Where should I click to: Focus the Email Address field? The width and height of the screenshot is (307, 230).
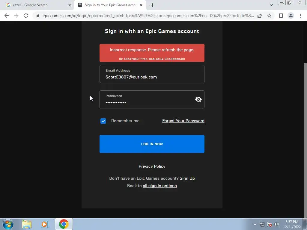152,74
